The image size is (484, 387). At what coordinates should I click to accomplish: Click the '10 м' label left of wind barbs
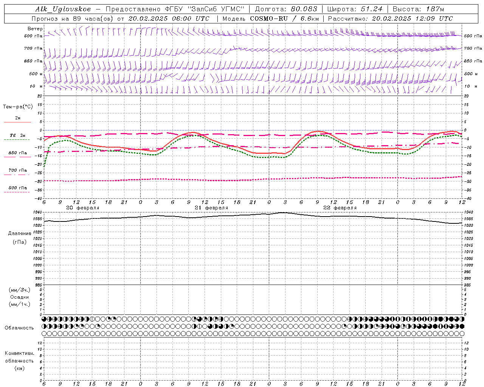tap(36, 86)
